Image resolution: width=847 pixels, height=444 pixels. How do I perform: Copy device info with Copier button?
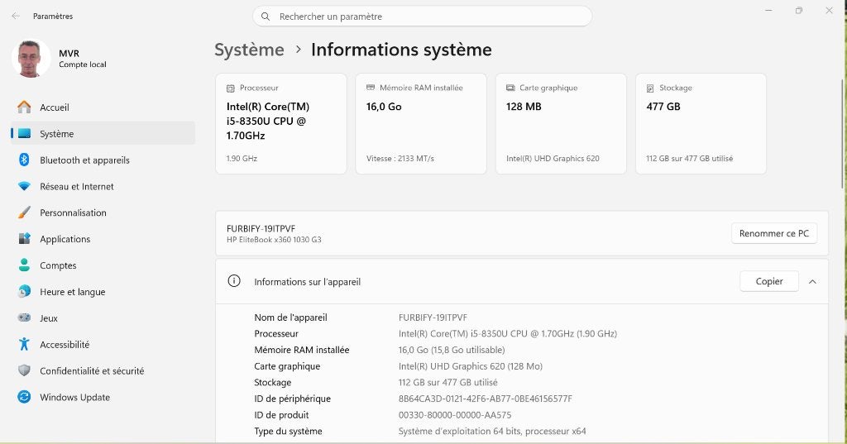tap(768, 281)
